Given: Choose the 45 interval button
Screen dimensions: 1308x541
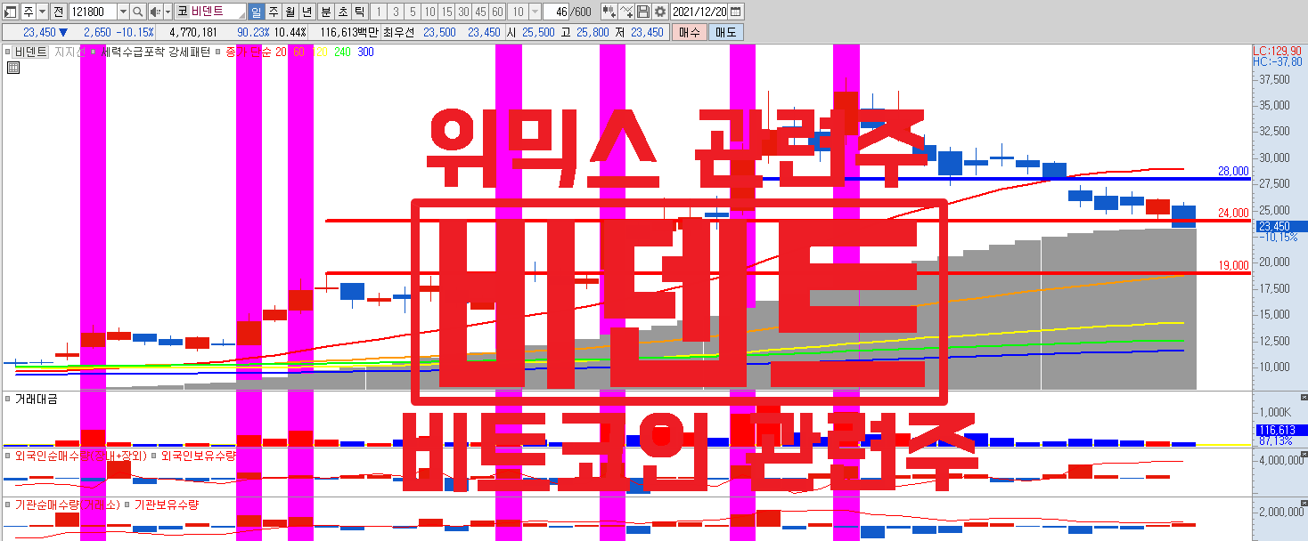Looking at the screenshot, I should coord(480,12).
